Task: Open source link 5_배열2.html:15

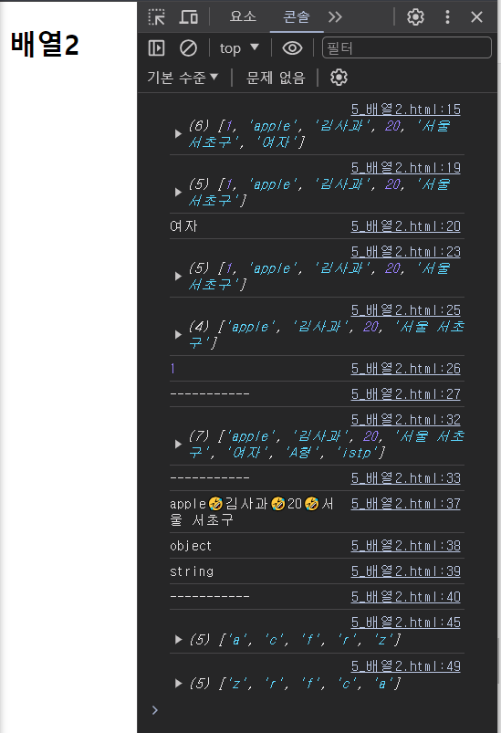Action: click(x=406, y=110)
